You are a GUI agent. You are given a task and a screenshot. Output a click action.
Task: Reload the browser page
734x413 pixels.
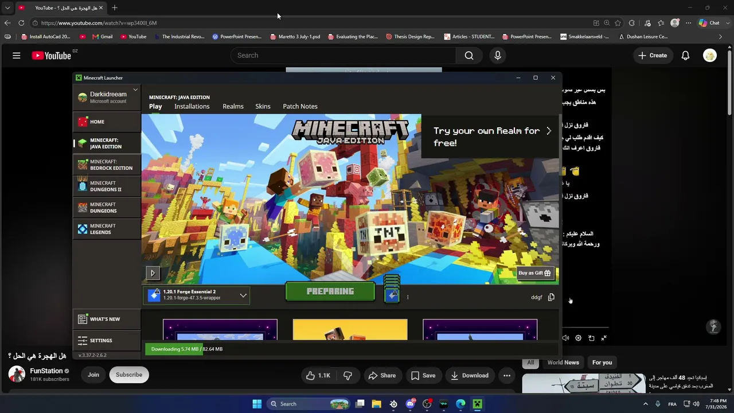pos(21,23)
